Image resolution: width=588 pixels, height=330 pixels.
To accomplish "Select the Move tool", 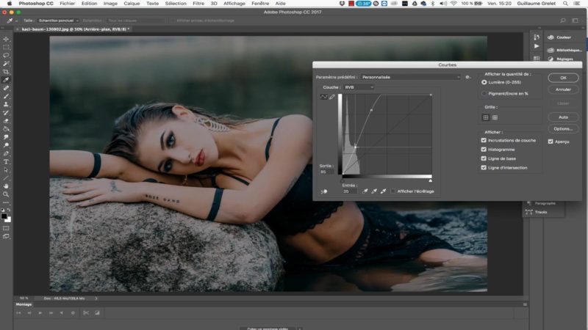I will (6, 39).
